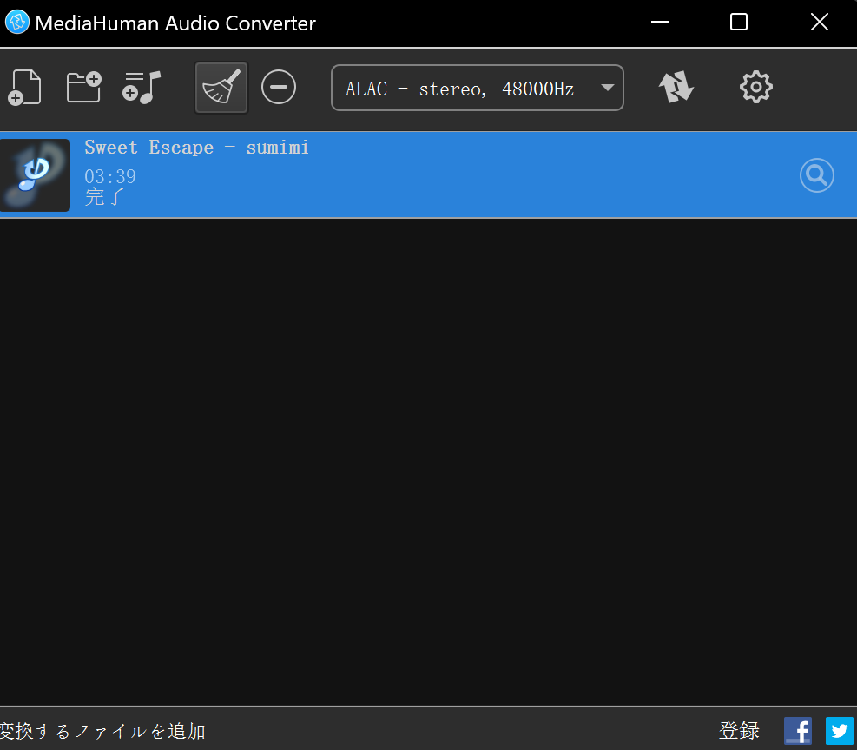857x750 pixels.
Task: Click the add folder icon
Action: coord(83,88)
